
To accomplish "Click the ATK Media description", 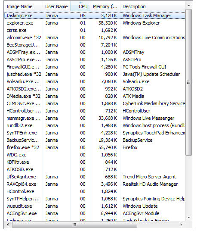I will click(x=133, y=96).
